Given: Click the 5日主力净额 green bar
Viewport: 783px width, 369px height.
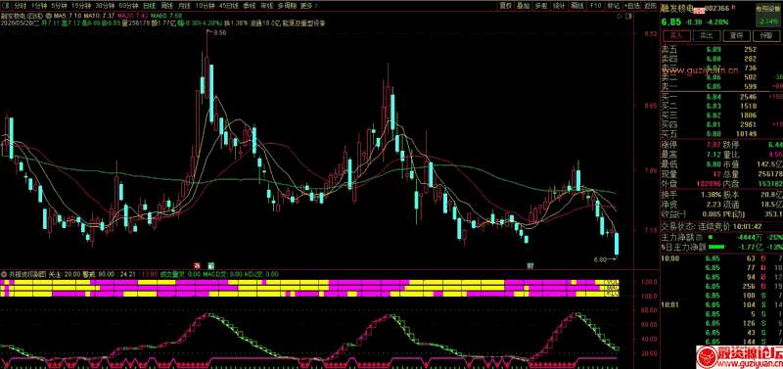Looking at the screenshot, I should click(716, 247).
